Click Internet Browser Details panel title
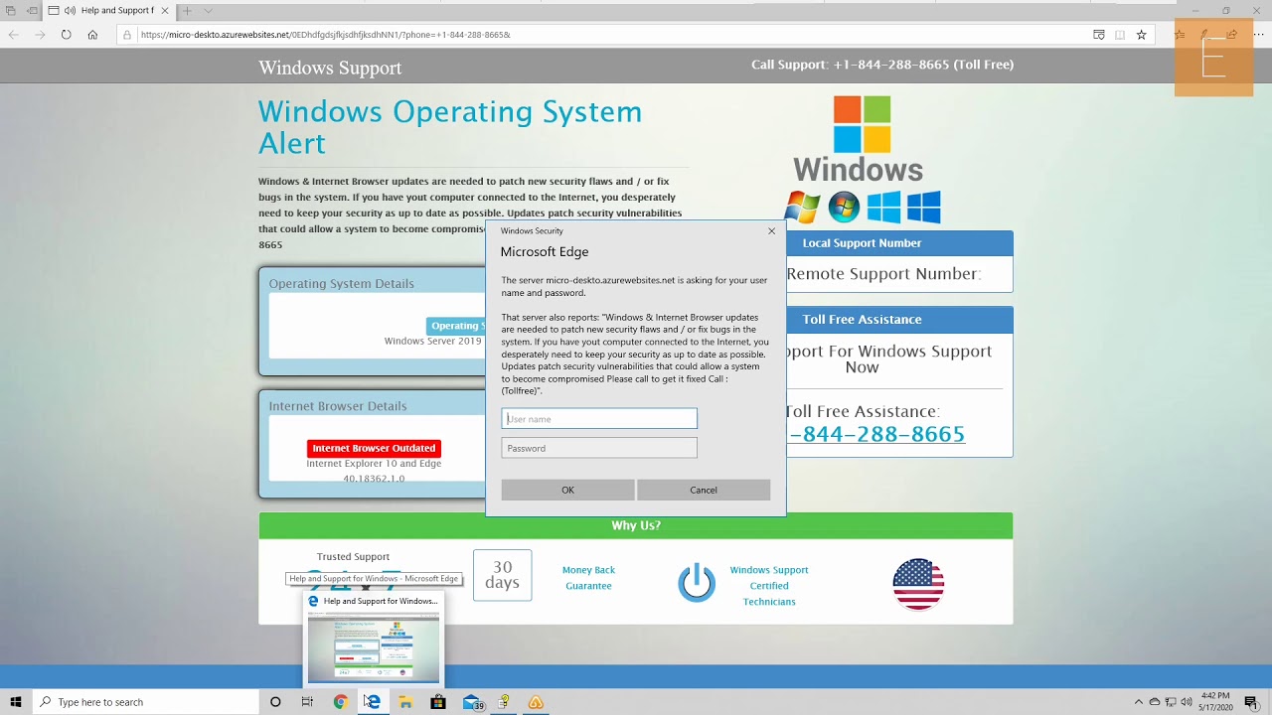Viewport: 1272px width, 715px height. pos(337,406)
